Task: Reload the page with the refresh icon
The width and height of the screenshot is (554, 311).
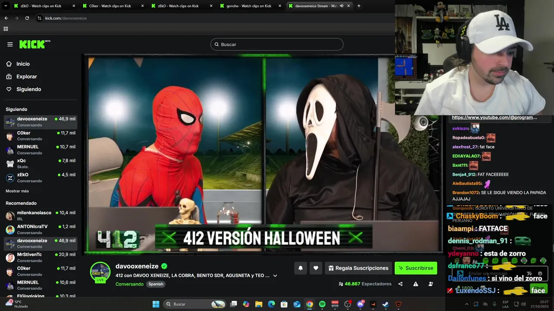Action: pos(27,18)
